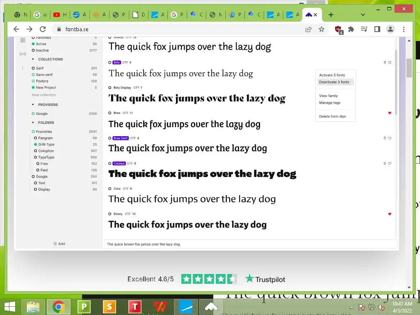Switch to the YouTube browser tab

tap(60, 15)
